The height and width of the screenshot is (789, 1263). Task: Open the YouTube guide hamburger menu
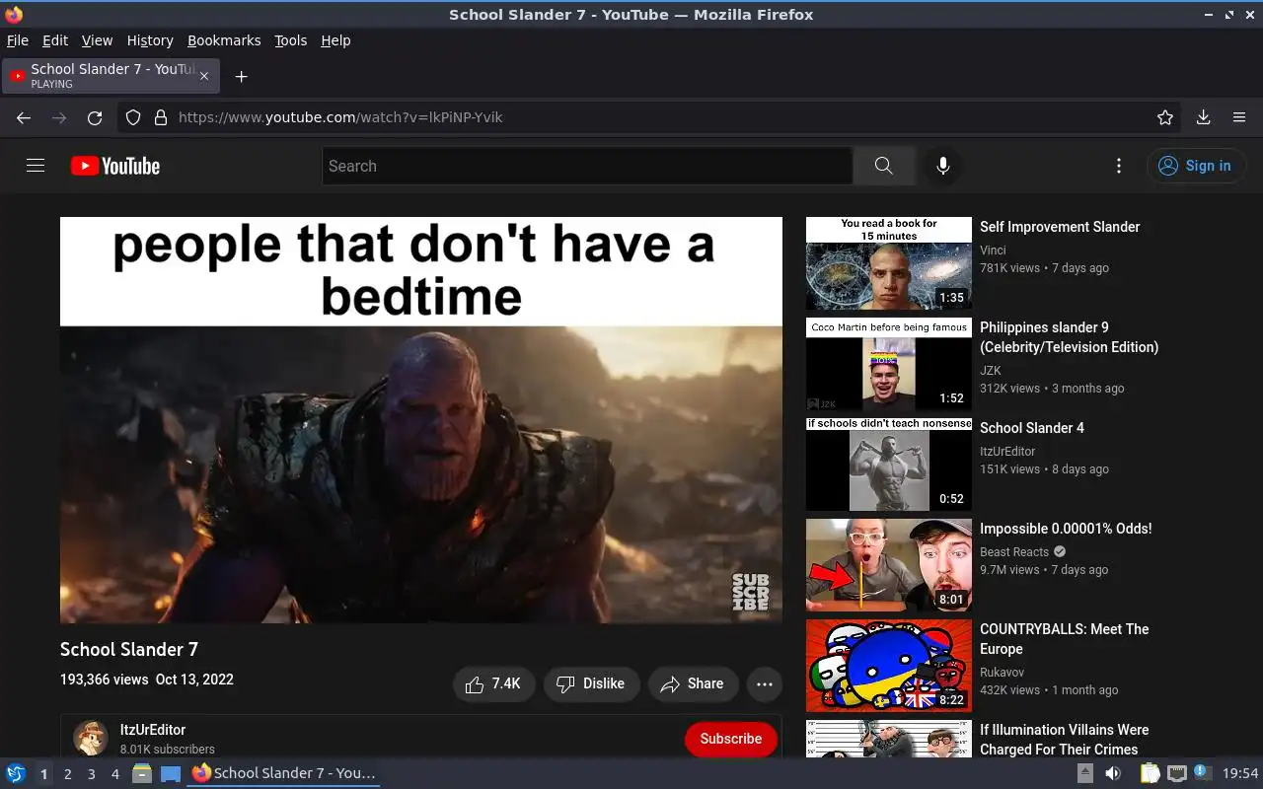[36, 166]
